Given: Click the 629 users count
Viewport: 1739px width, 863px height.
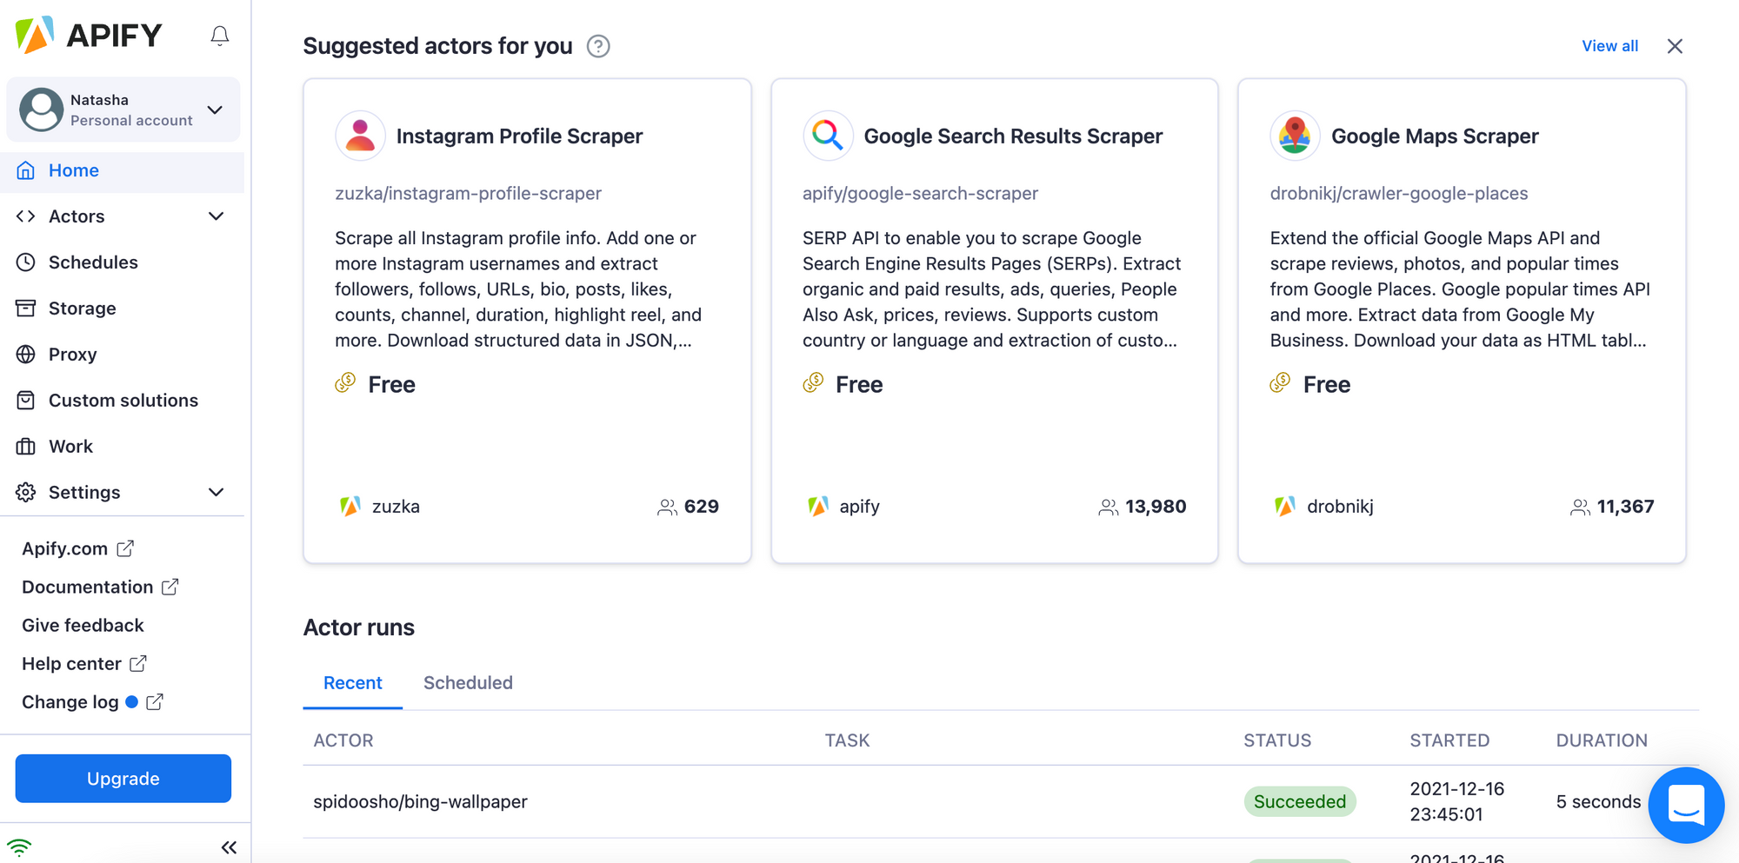Looking at the screenshot, I should (701, 507).
